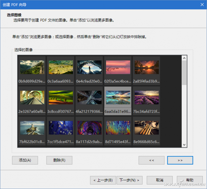Click the scrollbar up arrow in image list
Image resolution: width=207 pixels, height=189 pixels.
pos(184,58)
